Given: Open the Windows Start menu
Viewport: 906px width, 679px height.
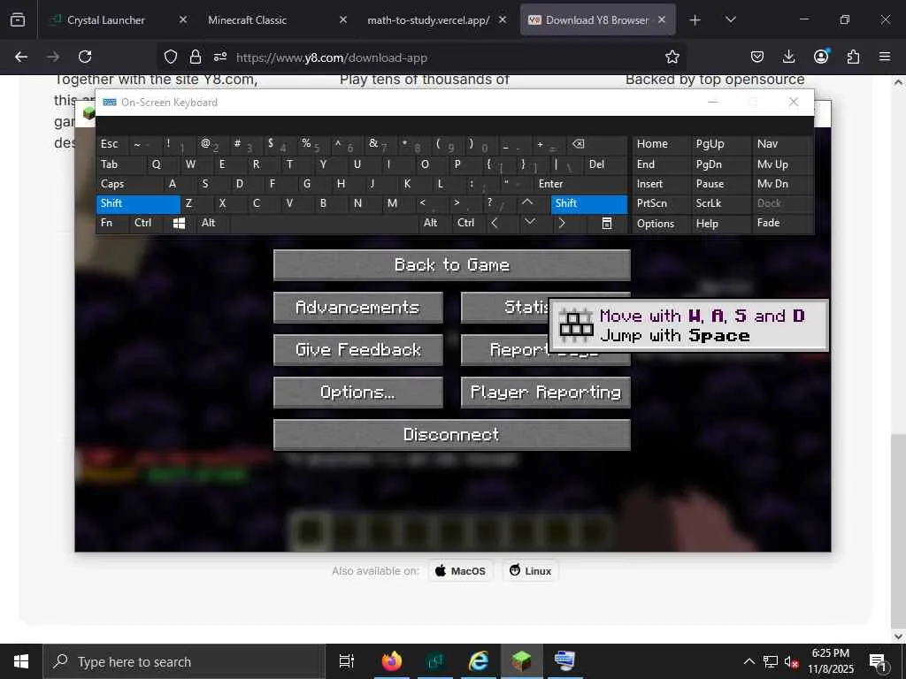Looking at the screenshot, I should pyautogui.click(x=21, y=661).
